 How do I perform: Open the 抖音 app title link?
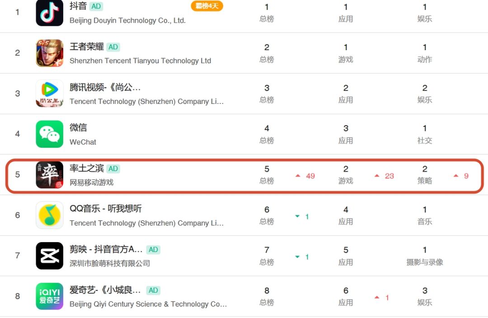tap(78, 6)
